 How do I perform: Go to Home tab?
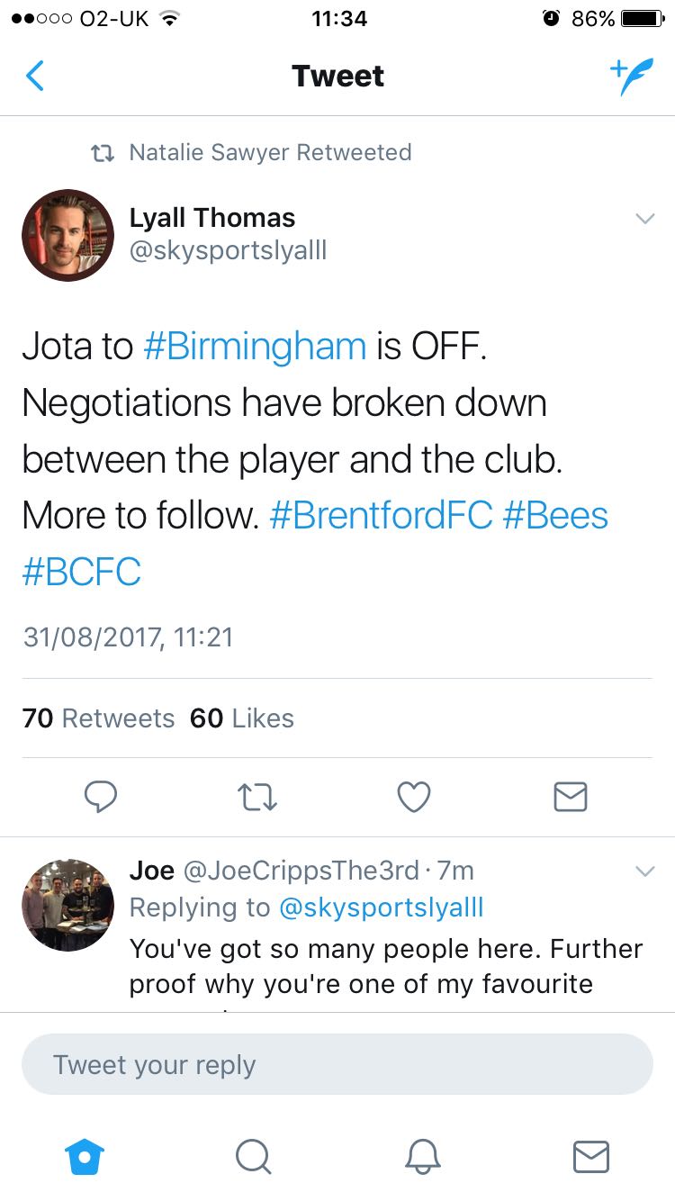point(86,1156)
